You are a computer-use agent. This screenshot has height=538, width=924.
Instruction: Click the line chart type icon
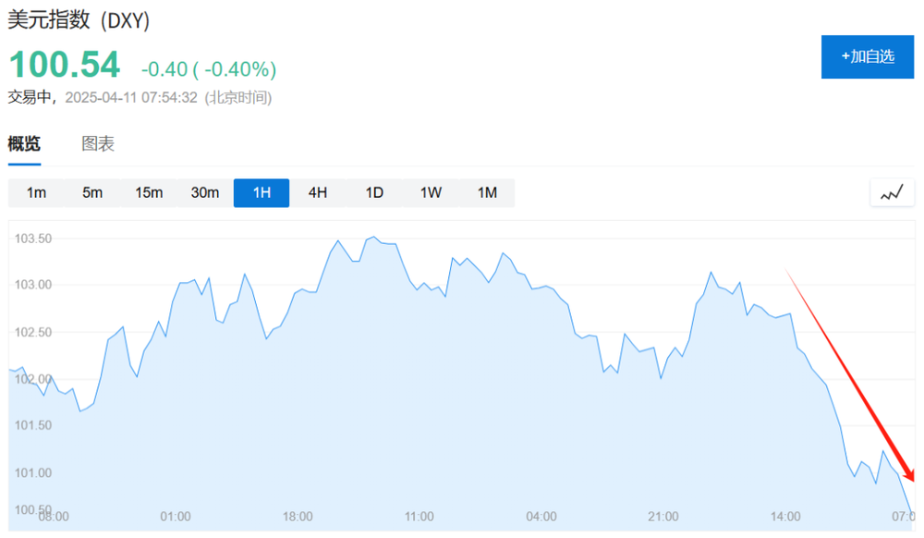[892, 193]
